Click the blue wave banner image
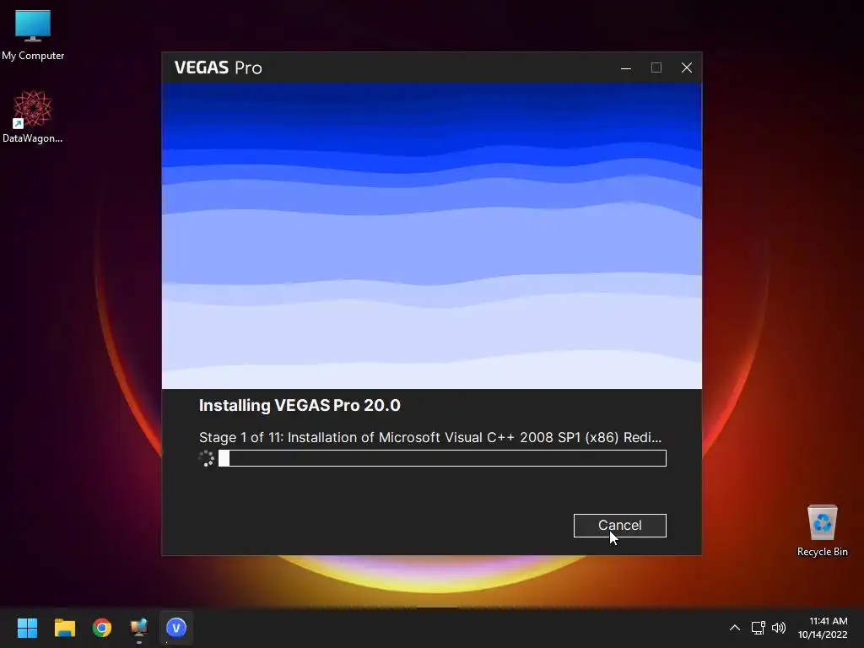This screenshot has width=864, height=648. click(x=431, y=236)
